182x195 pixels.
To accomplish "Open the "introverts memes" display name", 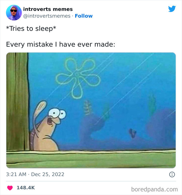I will point(48,9).
